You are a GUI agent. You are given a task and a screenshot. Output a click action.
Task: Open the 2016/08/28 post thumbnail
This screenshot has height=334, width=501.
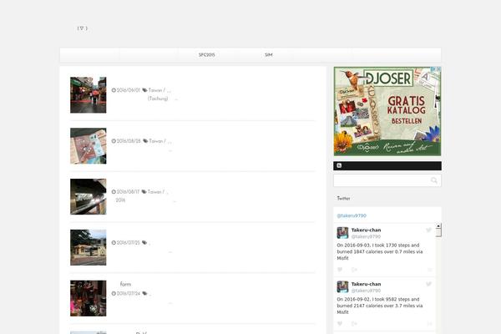pyautogui.click(x=89, y=146)
